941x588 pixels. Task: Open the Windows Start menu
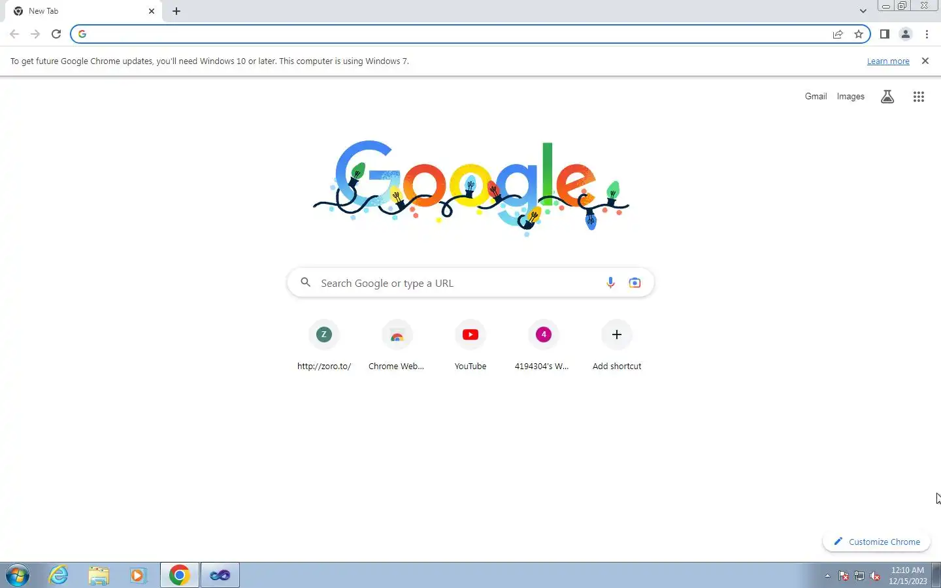click(x=18, y=576)
